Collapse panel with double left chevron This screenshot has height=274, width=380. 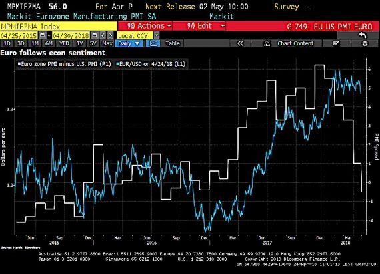[x=240, y=43]
